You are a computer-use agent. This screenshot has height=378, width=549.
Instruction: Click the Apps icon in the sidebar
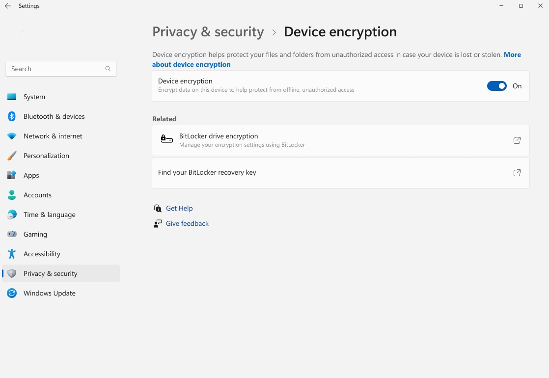click(x=11, y=175)
